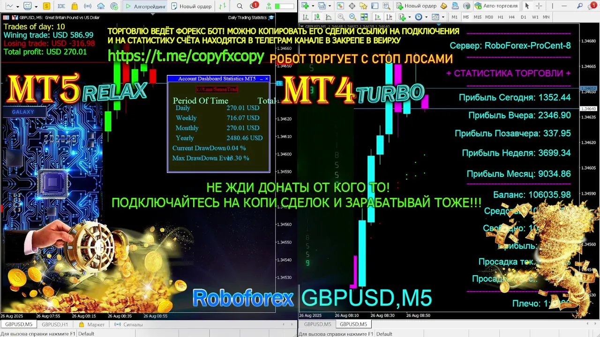
Task: Expand the templates dropdown in MT4 toolbar
Action: pos(443,17)
